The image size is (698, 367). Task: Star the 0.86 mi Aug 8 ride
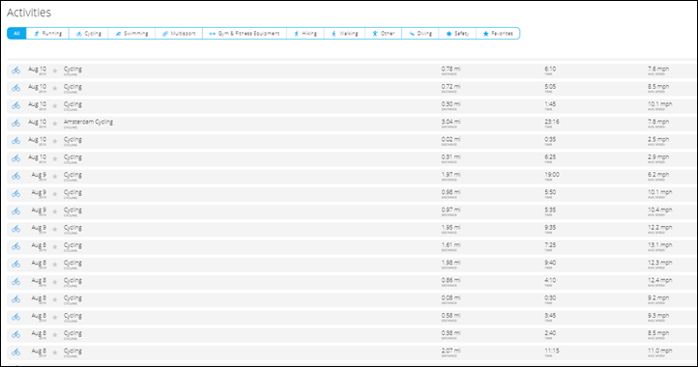(x=55, y=282)
